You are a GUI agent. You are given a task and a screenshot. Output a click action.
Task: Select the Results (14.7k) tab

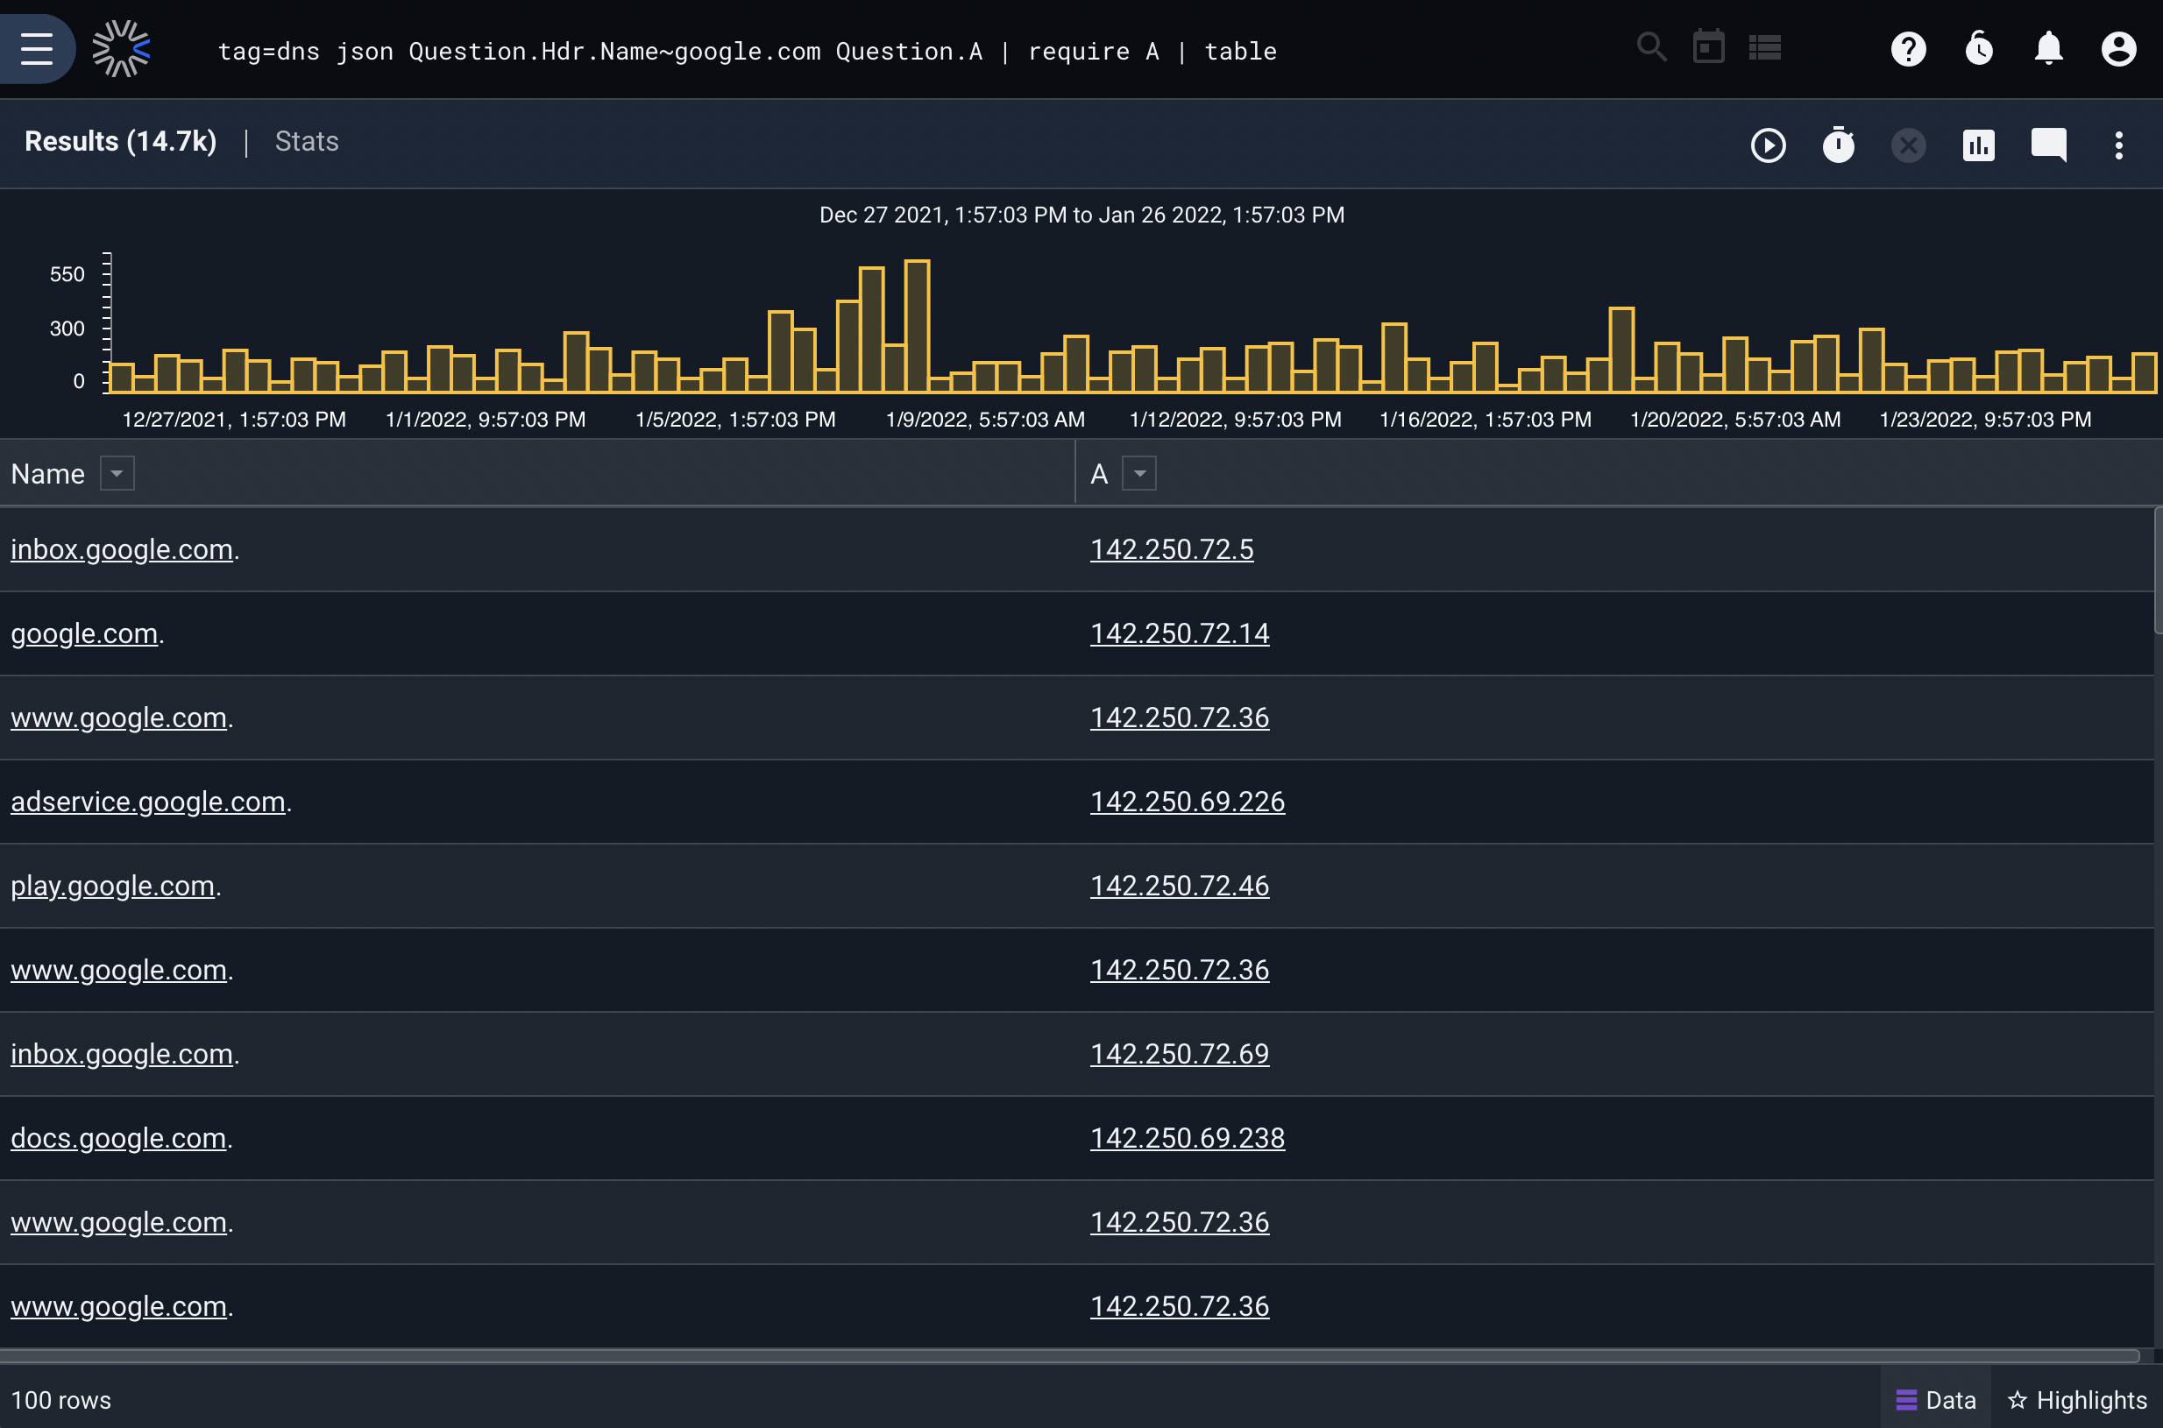pyautogui.click(x=120, y=141)
